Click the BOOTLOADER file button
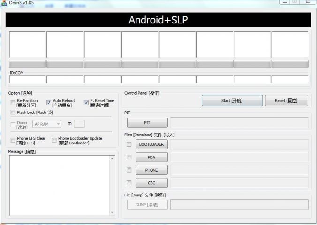 (151, 144)
